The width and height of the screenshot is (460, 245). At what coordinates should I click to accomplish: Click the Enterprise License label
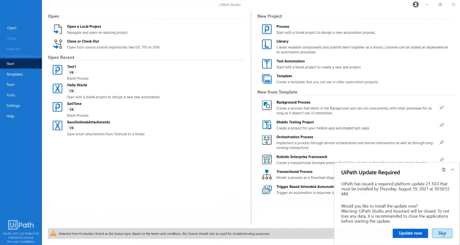point(21,237)
